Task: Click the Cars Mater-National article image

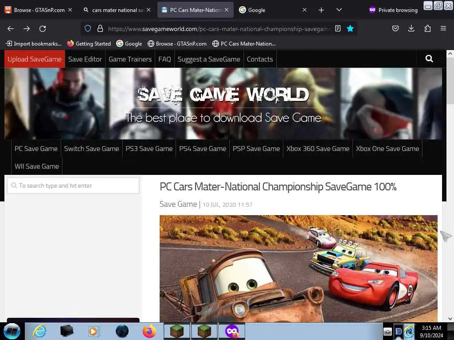Action: point(298,269)
